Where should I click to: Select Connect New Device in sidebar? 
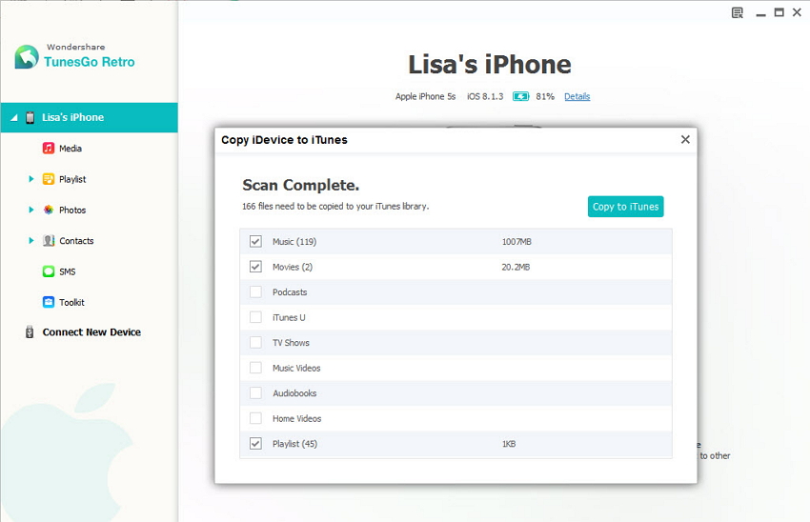coord(91,332)
